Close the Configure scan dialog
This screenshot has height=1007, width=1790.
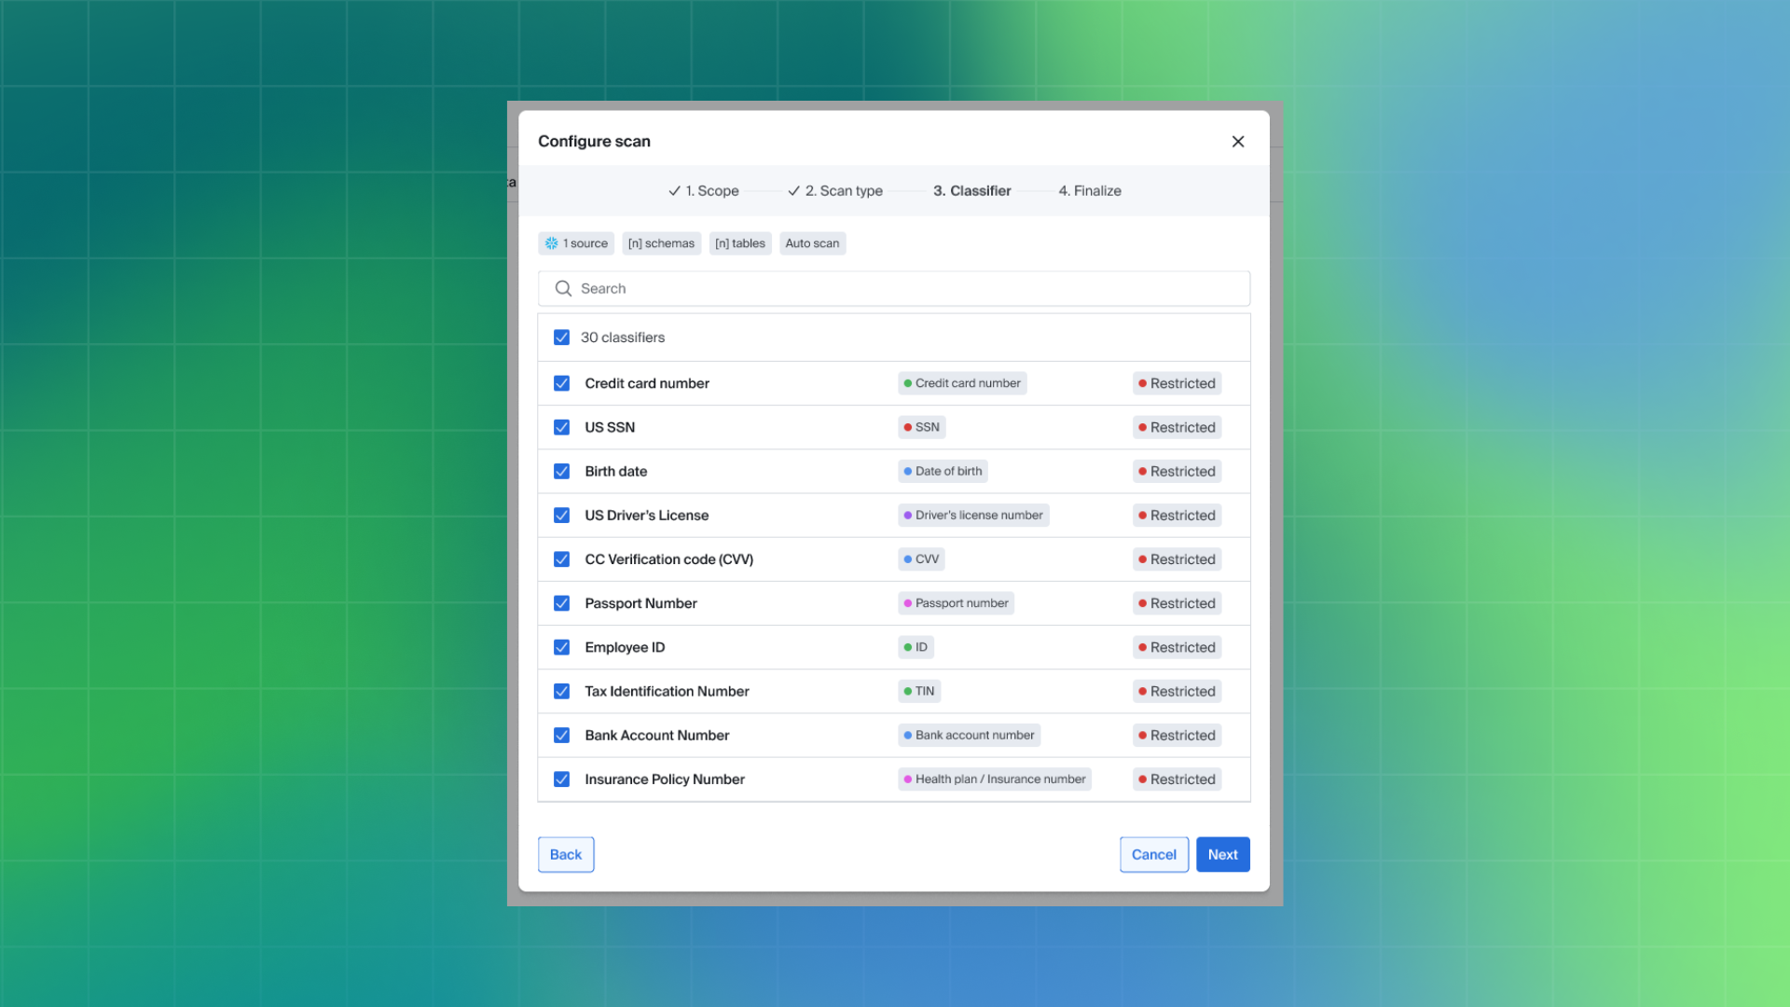pyautogui.click(x=1237, y=142)
